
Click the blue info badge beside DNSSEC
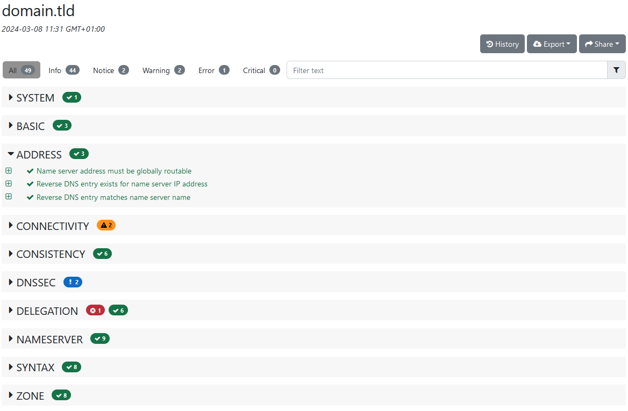tap(73, 282)
